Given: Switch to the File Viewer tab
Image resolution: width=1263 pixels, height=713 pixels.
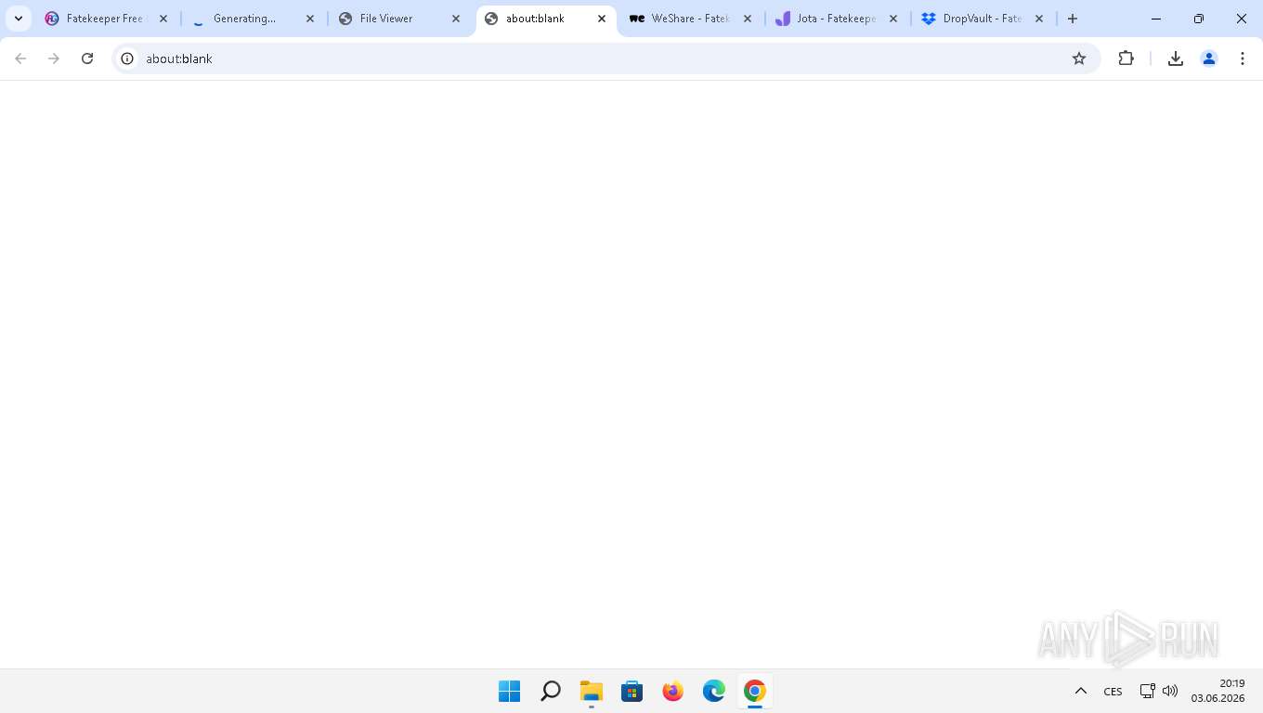Looking at the screenshot, I should click(x=386, y=19).
